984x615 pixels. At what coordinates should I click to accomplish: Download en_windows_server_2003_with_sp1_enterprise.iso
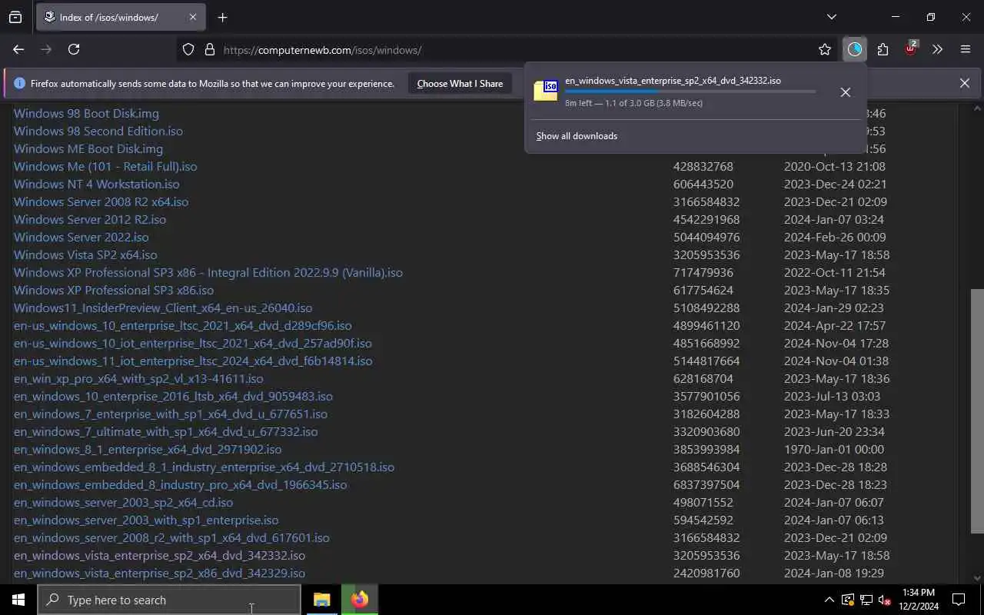146,520
